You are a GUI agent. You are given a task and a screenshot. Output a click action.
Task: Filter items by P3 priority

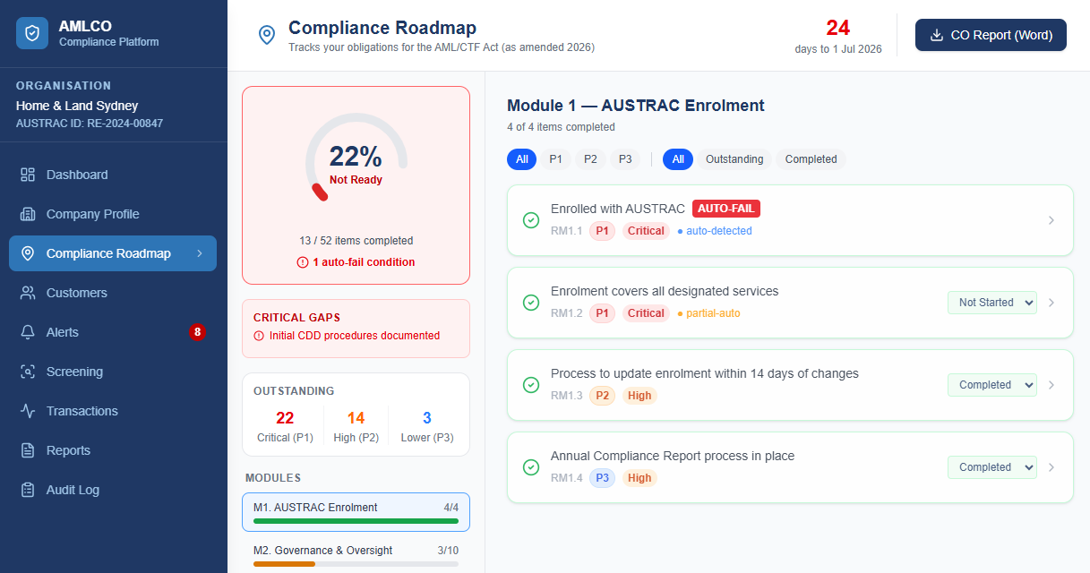625,159
